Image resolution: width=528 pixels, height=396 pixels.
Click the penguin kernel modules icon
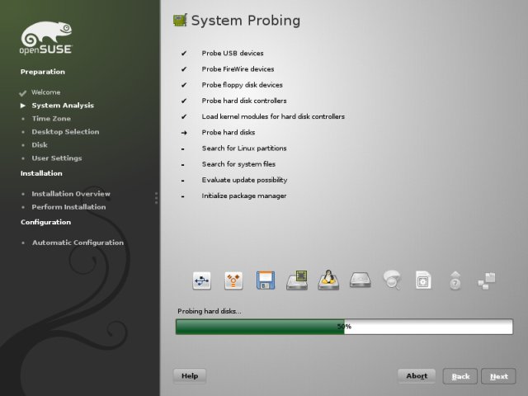tap(328, 280)
